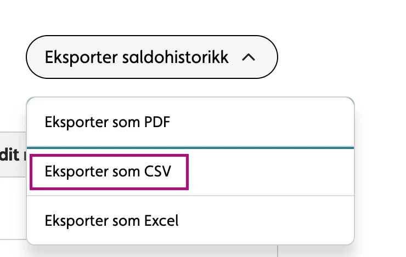This screenshot has width=406, height=257.
Task: Click the last export menu entry
Action: click(112, 221)
